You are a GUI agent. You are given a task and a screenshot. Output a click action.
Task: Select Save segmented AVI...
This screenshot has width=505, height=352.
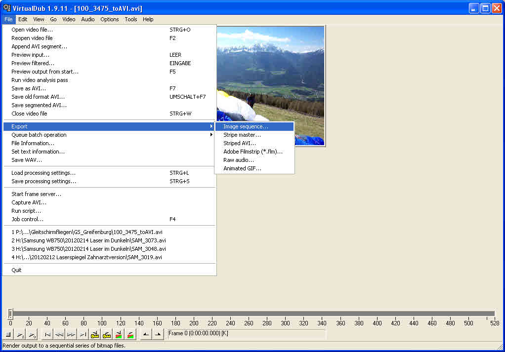[x=109, y=105]
